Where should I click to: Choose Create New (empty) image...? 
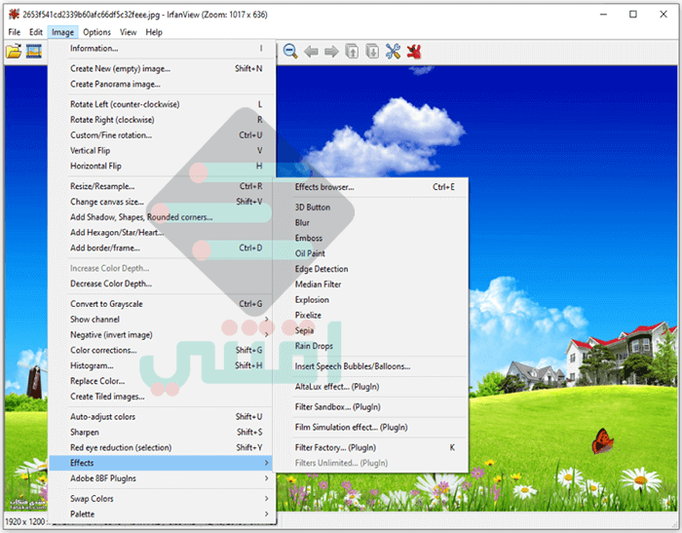click(162, 69)
